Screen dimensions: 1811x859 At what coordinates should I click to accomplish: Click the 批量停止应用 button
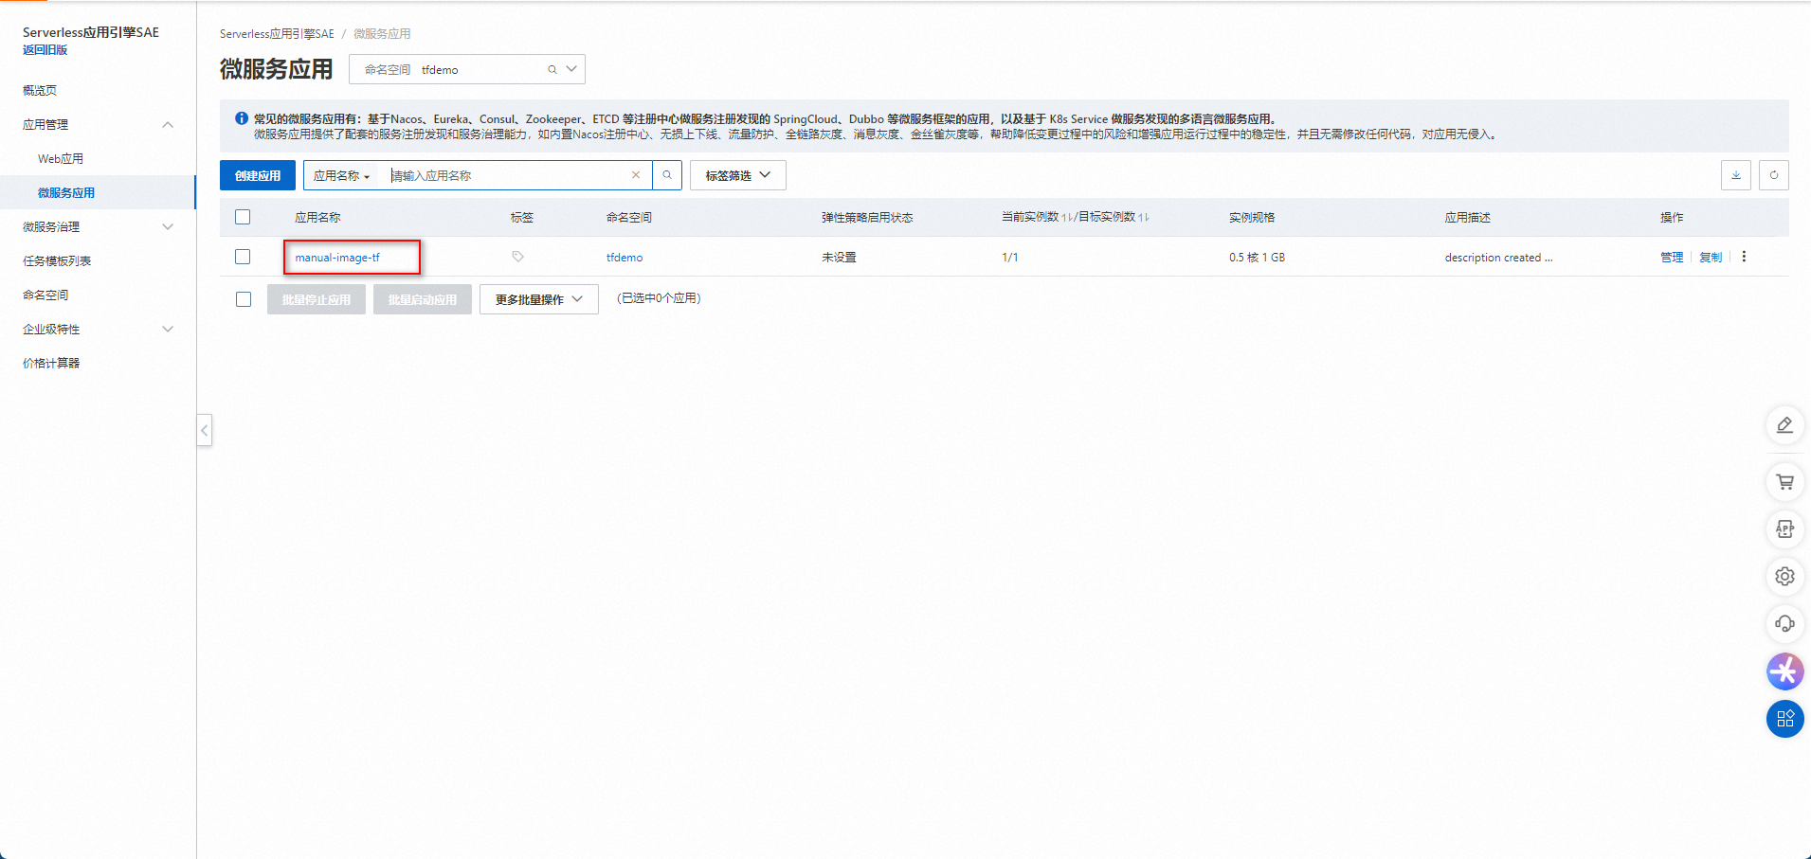317,299
